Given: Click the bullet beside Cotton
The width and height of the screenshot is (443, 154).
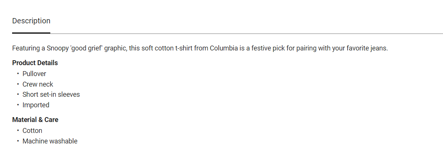Looking at the screenshot, I should coord(17,131).
